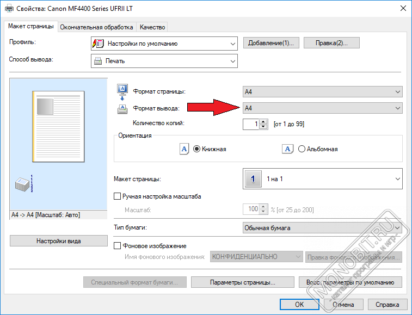Open the КОНФИДЕНЦИАЛЬНО watermark name dropdown

pos(256,257)
